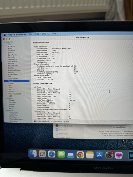Viewport: 133px width, 177px height.
Task: Select Developer under Software
Action: 13,117
